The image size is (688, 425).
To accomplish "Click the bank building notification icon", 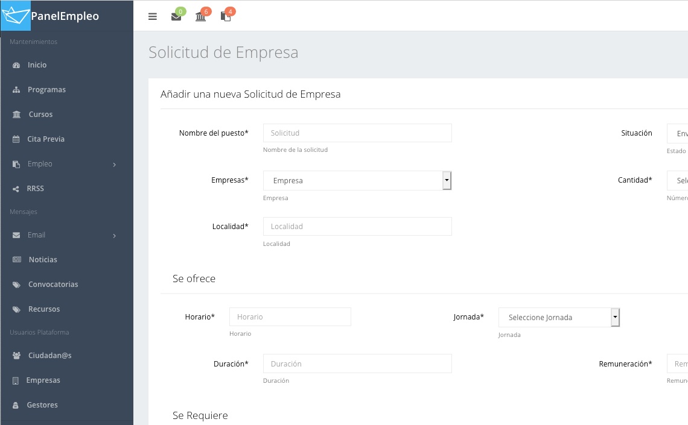I will point(200,16).
